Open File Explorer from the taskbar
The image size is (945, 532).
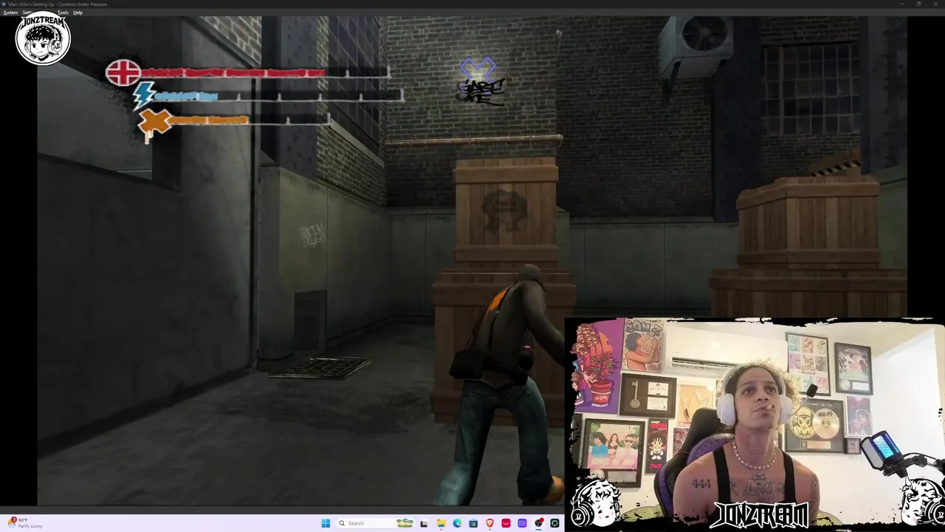441,523
